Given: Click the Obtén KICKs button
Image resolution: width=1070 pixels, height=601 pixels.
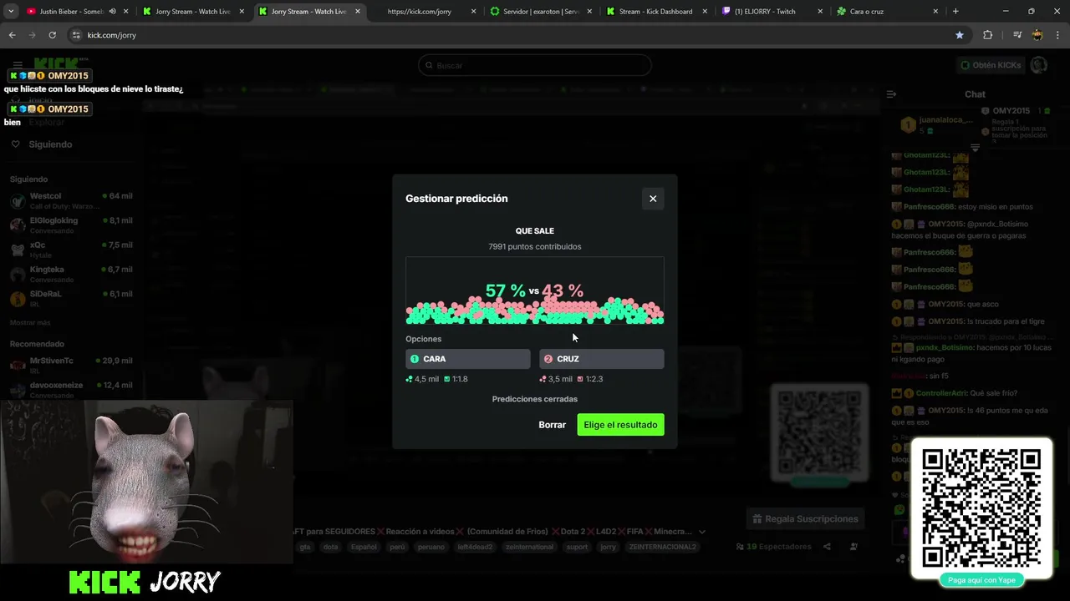Looking at the screenshot, I should point(991,65).
